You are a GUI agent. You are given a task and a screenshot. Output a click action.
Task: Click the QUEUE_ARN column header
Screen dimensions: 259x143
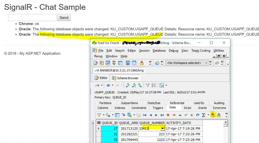(x=128, y=123)
